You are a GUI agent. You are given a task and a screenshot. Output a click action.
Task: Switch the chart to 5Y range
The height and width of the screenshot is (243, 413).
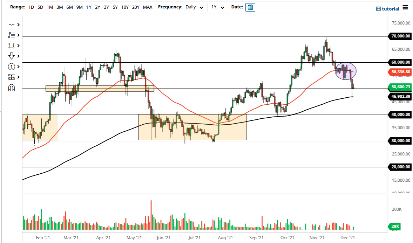coord(115,7)
